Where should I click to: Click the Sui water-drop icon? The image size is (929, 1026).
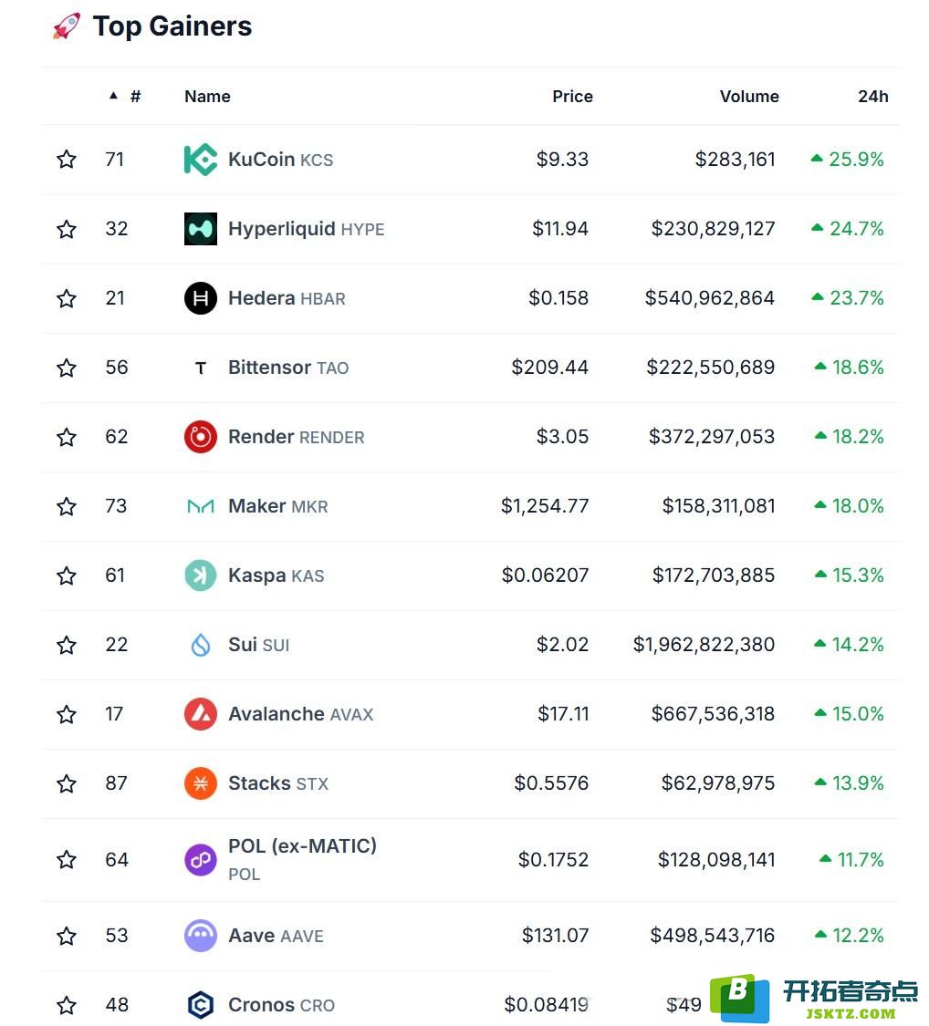coord(201,645)
